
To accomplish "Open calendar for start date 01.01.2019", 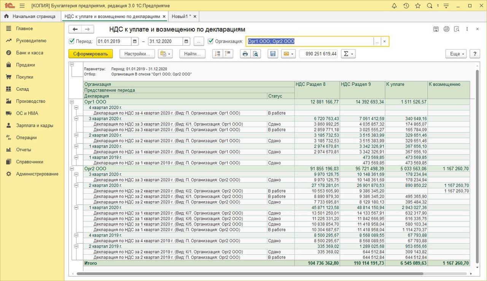I will pos(135,42).
